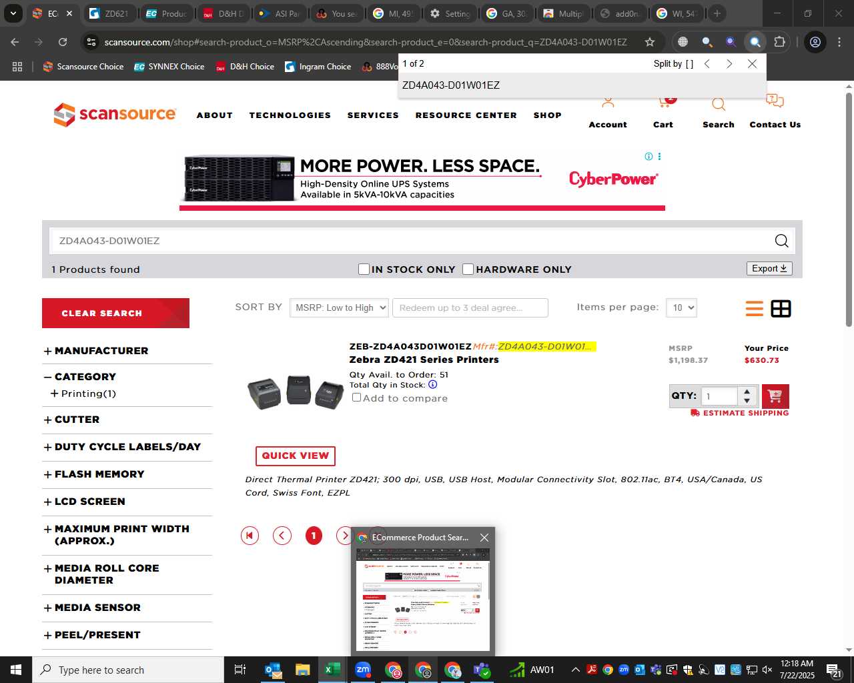Open File Explorer from the taskbar
The image size is (854, 683).
[x=303, y=670]
